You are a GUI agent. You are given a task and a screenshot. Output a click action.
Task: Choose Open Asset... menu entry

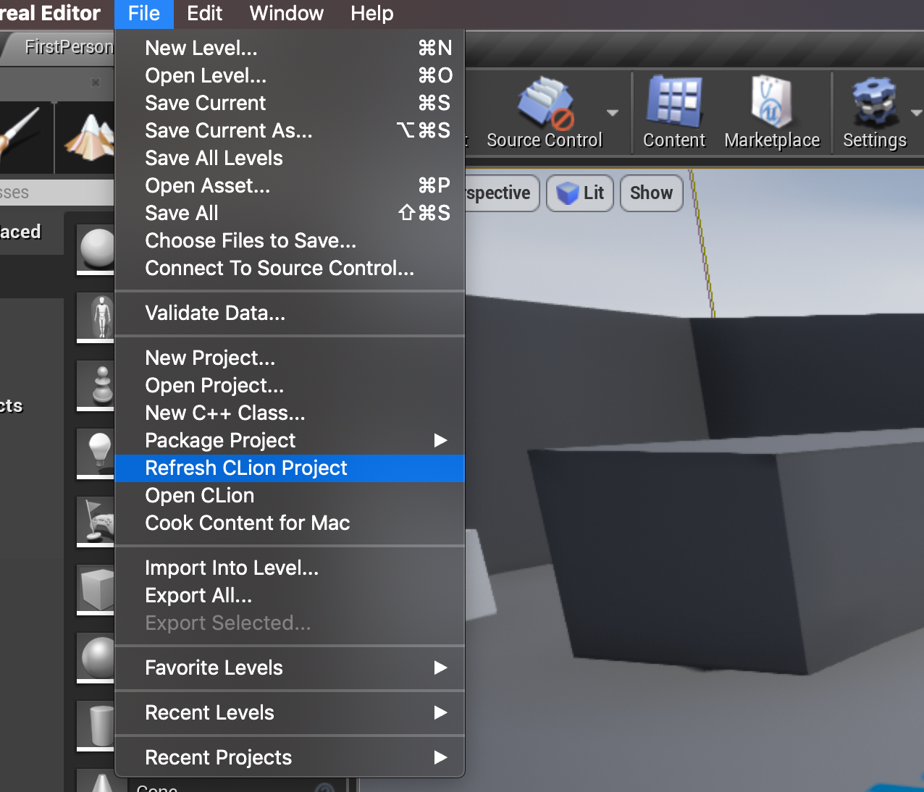(x=290, y=185)
